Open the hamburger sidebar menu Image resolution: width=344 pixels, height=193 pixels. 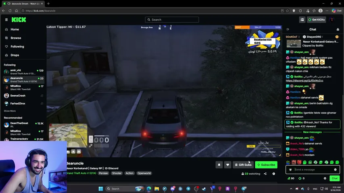coord(6,20)
